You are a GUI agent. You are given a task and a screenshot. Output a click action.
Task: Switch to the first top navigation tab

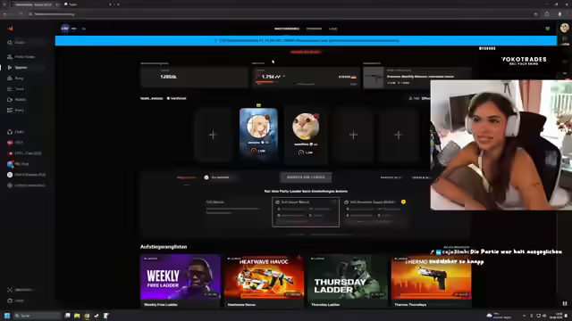tap(287, 29)
